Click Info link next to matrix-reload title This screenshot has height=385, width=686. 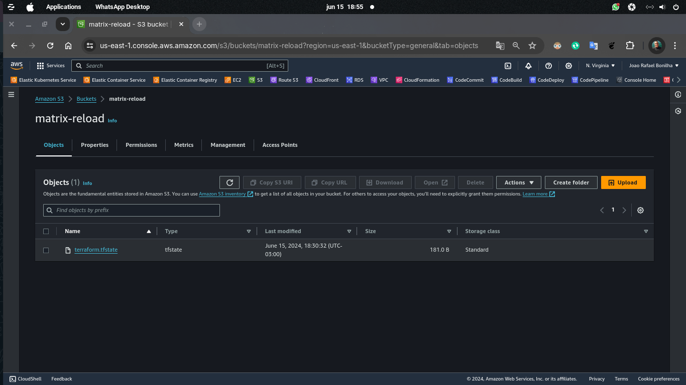[x=112, y=121]
